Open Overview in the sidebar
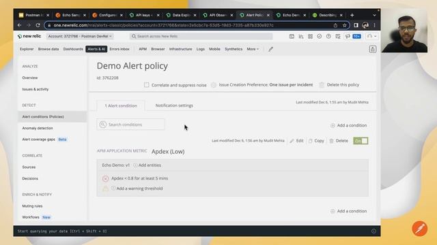This screenshot has width=437, height=245. (30, 78)
